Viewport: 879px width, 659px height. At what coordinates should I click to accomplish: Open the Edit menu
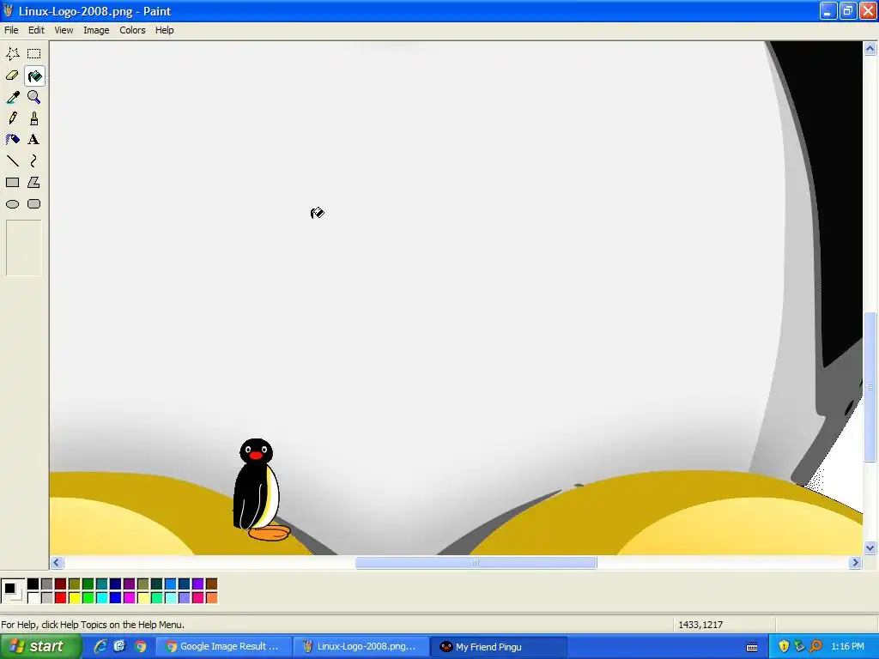[36, 30]
